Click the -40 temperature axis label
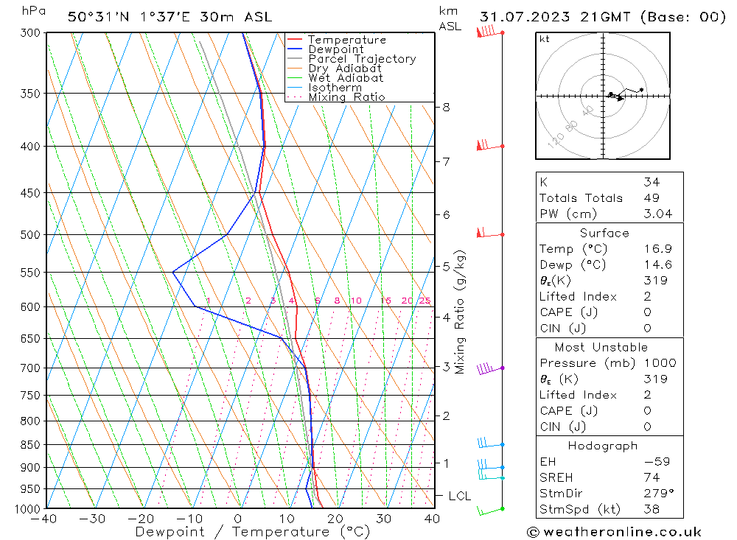 click(43, 519)
